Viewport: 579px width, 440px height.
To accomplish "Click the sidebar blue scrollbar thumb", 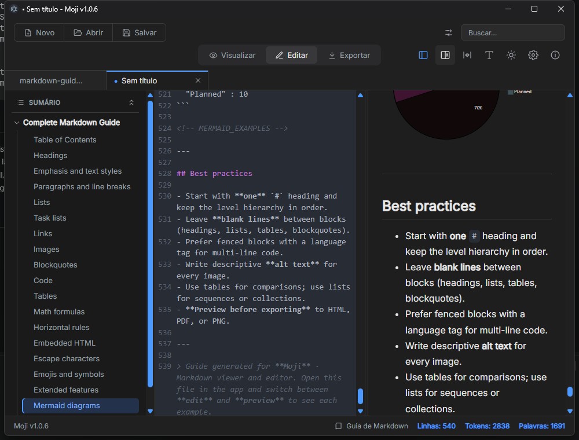I will coord(151,244).
